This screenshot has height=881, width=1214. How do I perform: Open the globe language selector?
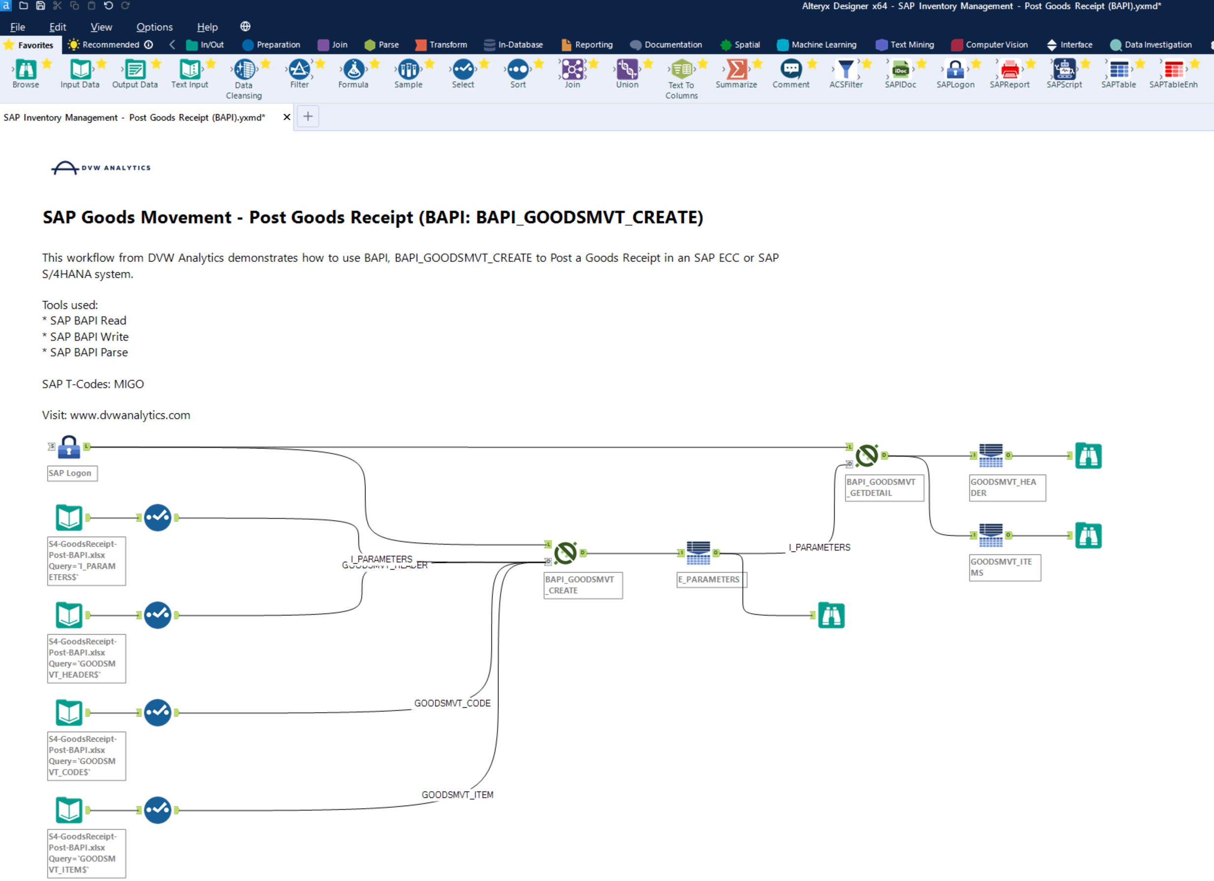[245, 26]
